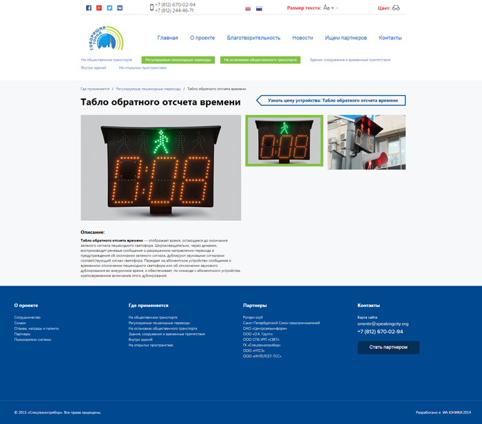
Task: Click 'ИА ЮНИКА'2014' developer credit link
Action: [457, 412]
